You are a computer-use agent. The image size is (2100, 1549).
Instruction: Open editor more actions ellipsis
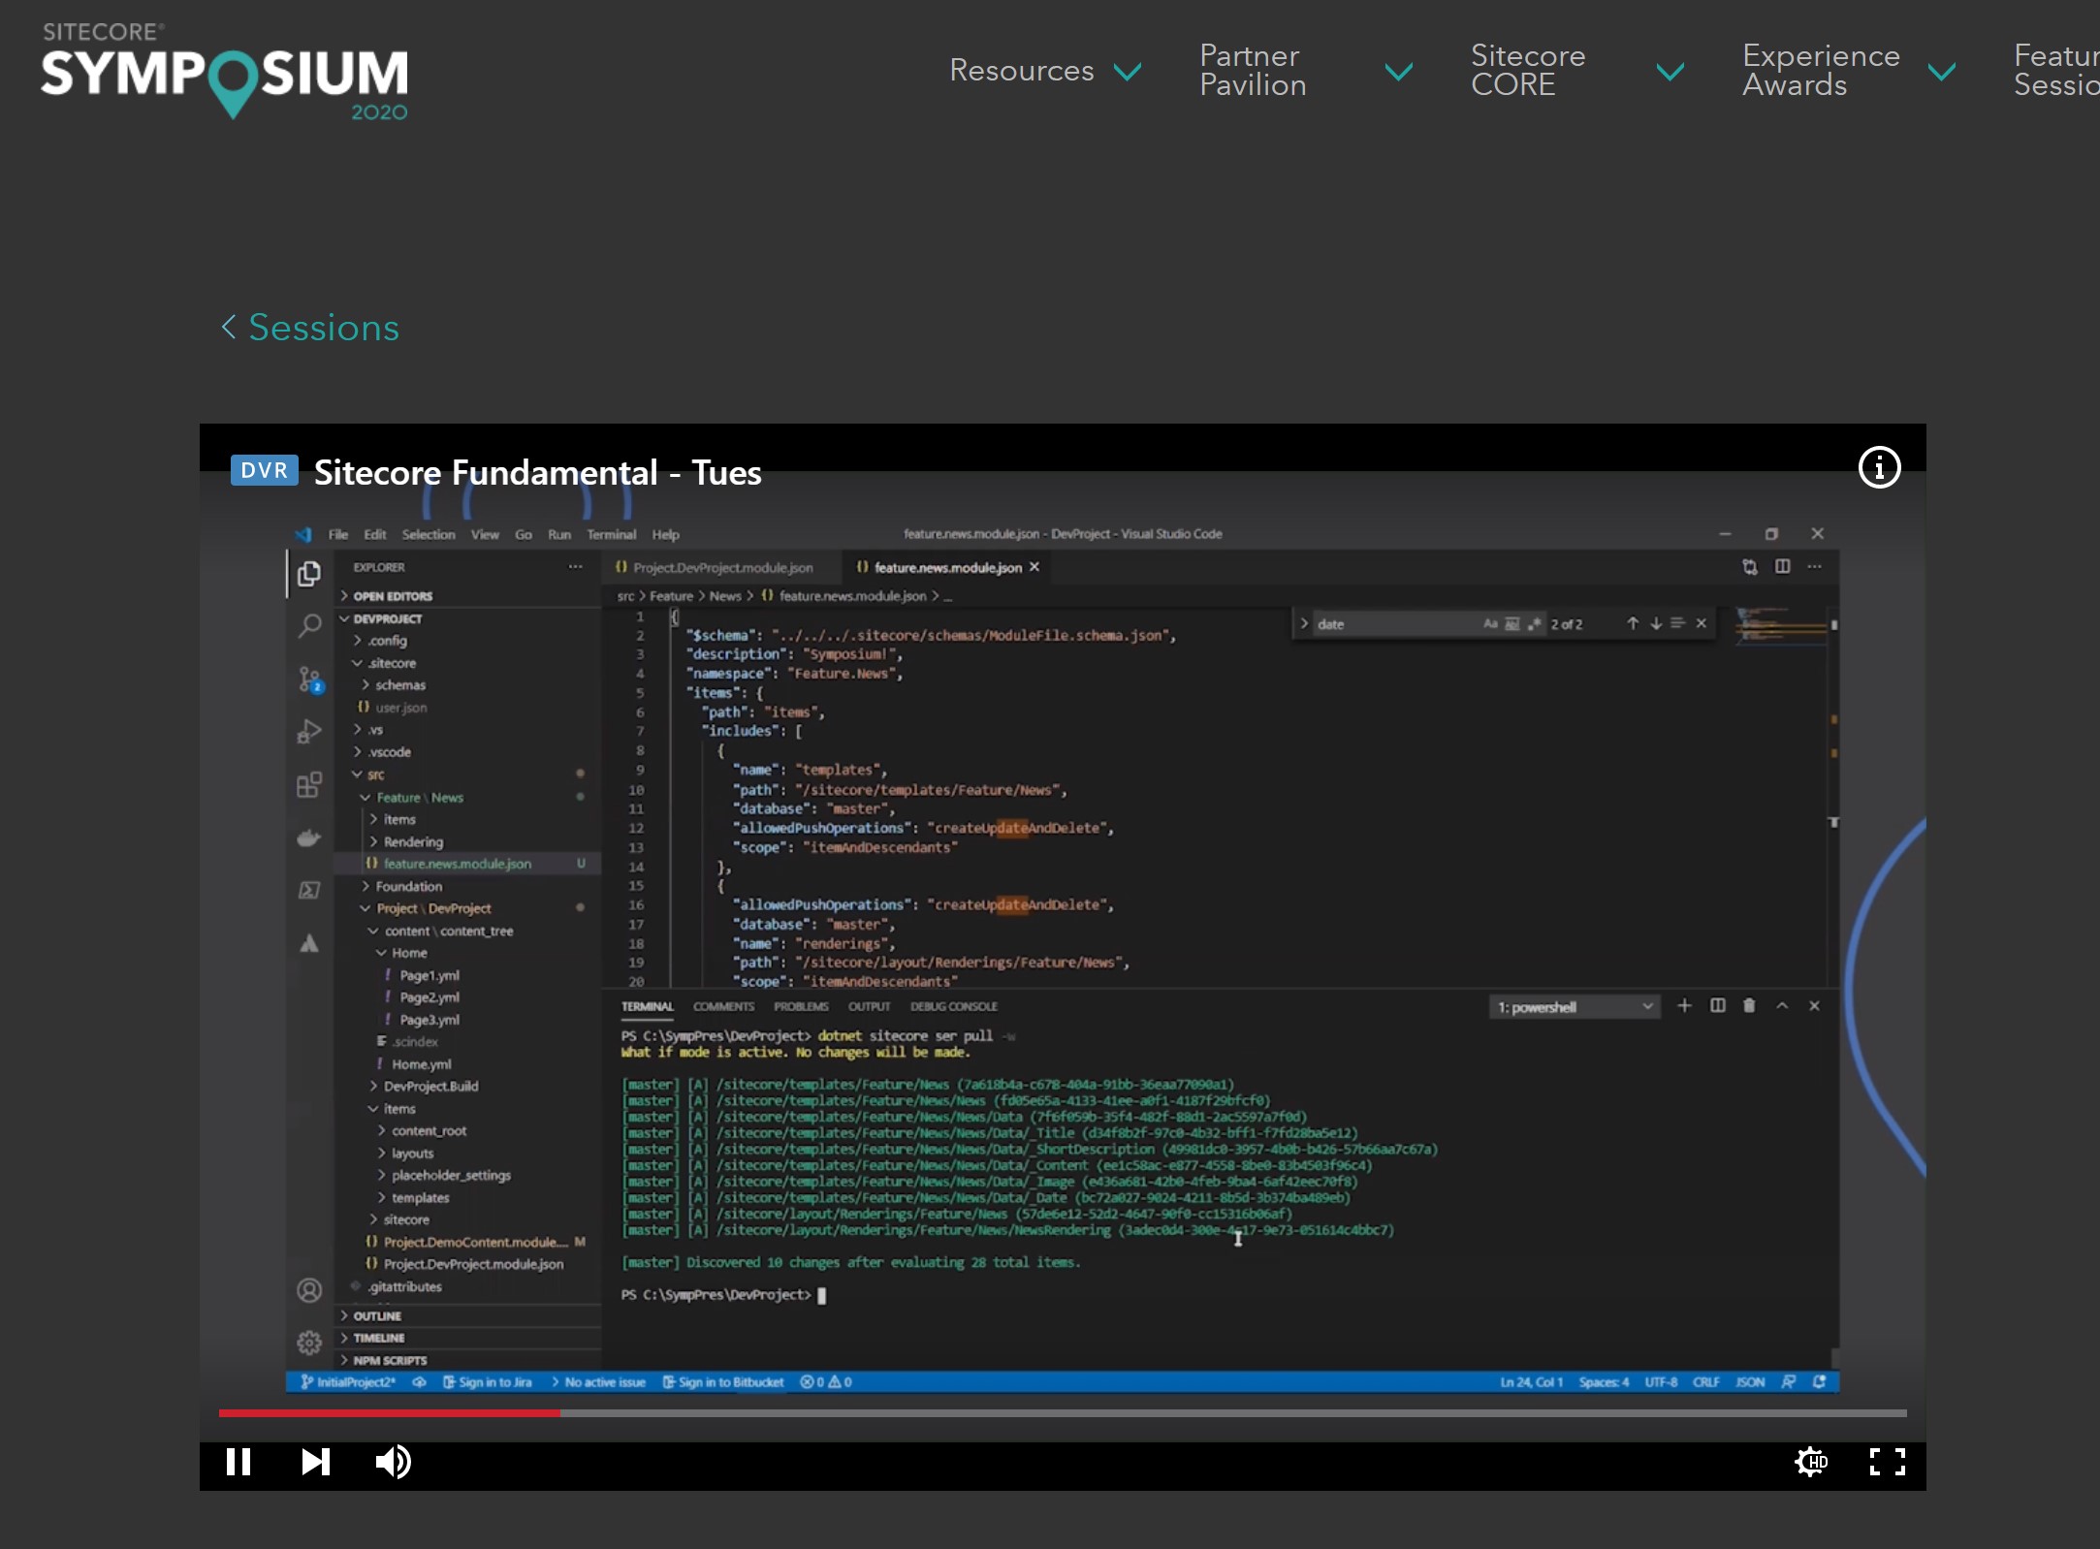1815,566
